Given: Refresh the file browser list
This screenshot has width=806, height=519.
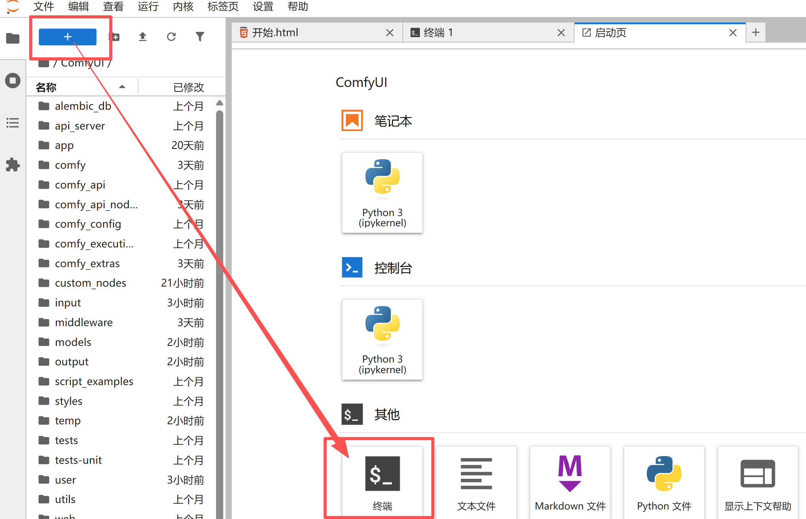Looking at the screenshot, I should click(x=171, y=37).
